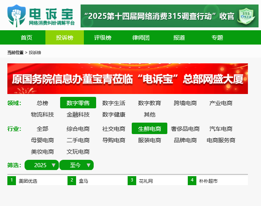This screenshot has height=206, width=261.
Task: Expand the 2025 year dropdown
Action: (x=42, y=165)
